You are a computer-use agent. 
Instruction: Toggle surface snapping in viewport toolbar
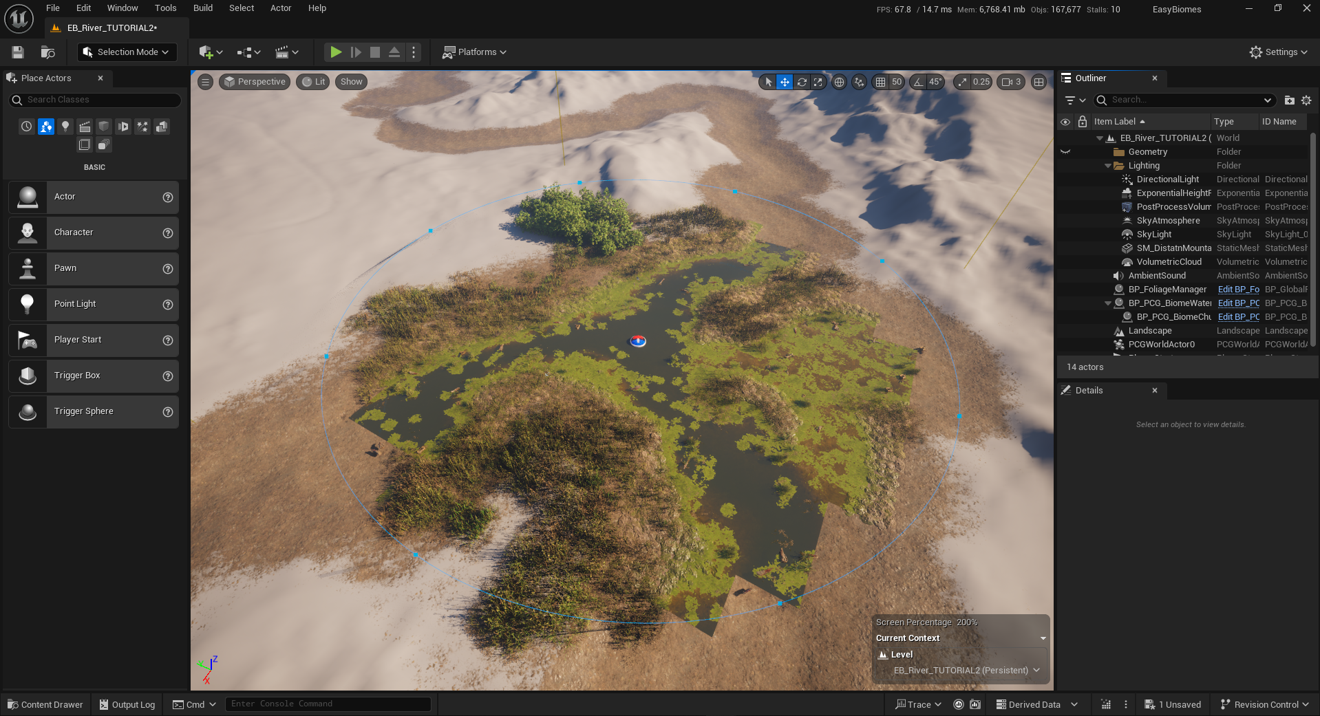[859, 82]
